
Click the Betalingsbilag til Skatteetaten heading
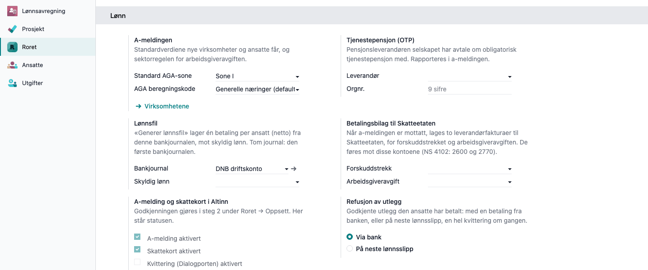point(391,123)
